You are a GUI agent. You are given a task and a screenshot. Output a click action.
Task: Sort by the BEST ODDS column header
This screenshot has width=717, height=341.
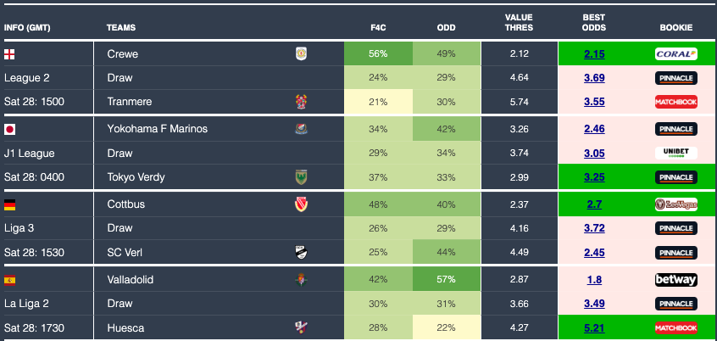[x=594, y=22]
